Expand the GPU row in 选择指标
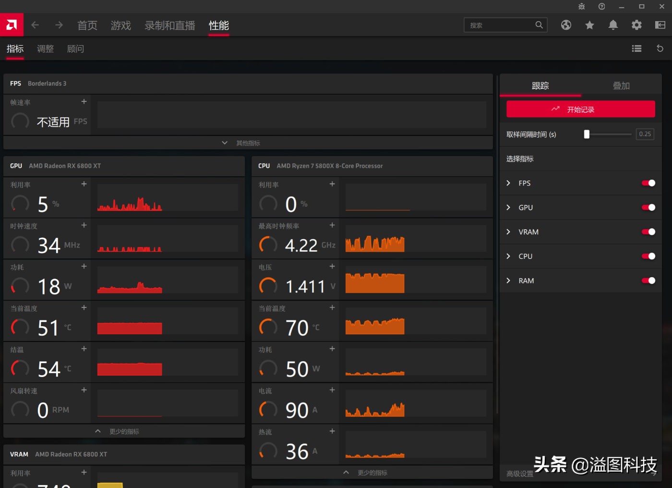672x488 pixels. (508, 207)
